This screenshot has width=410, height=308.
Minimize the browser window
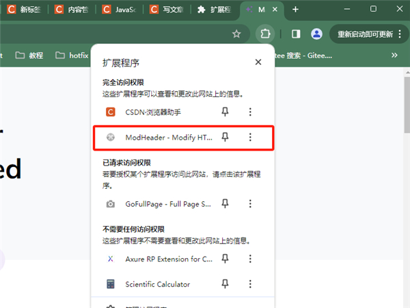[347, 9]
